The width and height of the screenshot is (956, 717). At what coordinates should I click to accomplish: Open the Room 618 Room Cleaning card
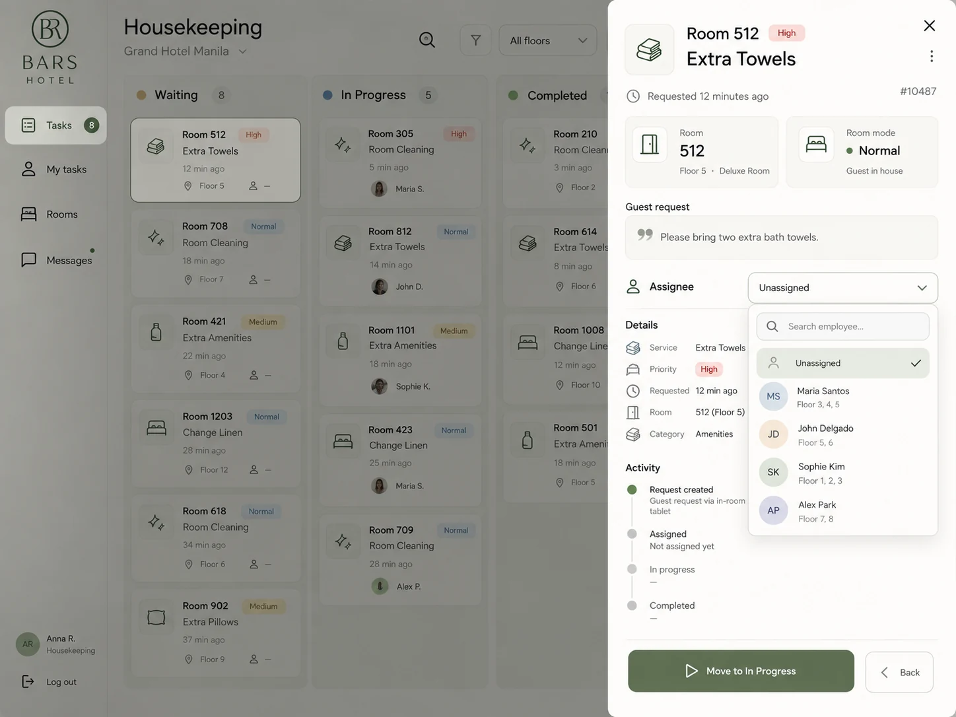point(215,537)
